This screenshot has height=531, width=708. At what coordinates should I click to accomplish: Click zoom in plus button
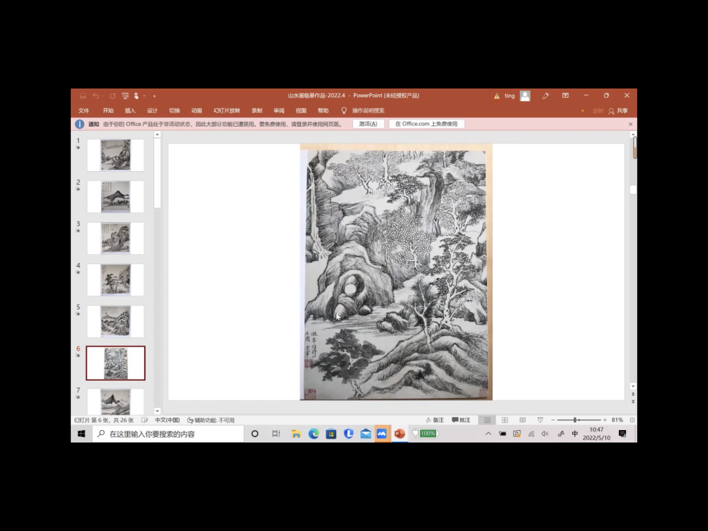[605, 420]
